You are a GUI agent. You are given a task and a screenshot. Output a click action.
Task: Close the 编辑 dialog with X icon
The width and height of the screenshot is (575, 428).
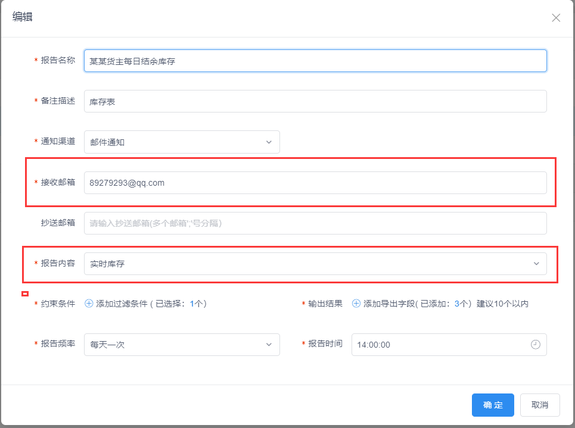[556, 18]
